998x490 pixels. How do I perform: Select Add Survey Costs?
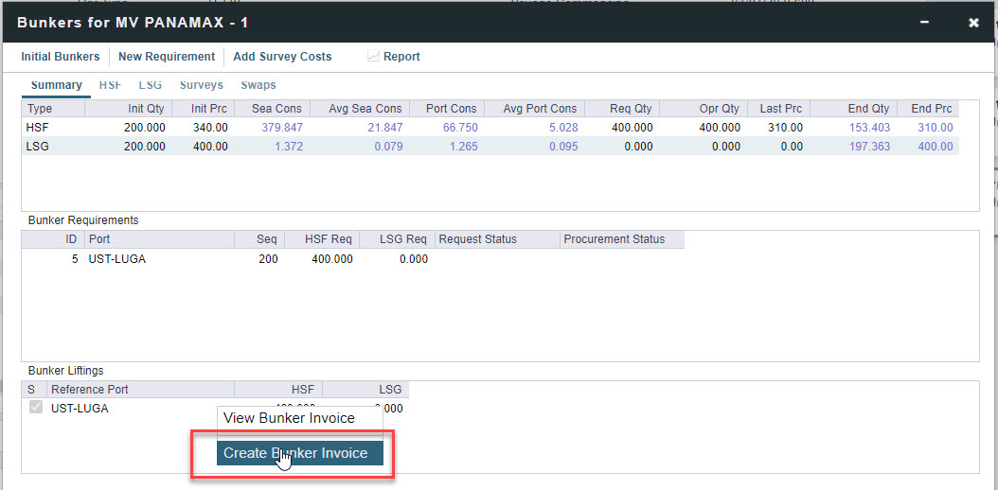point(282,57)
